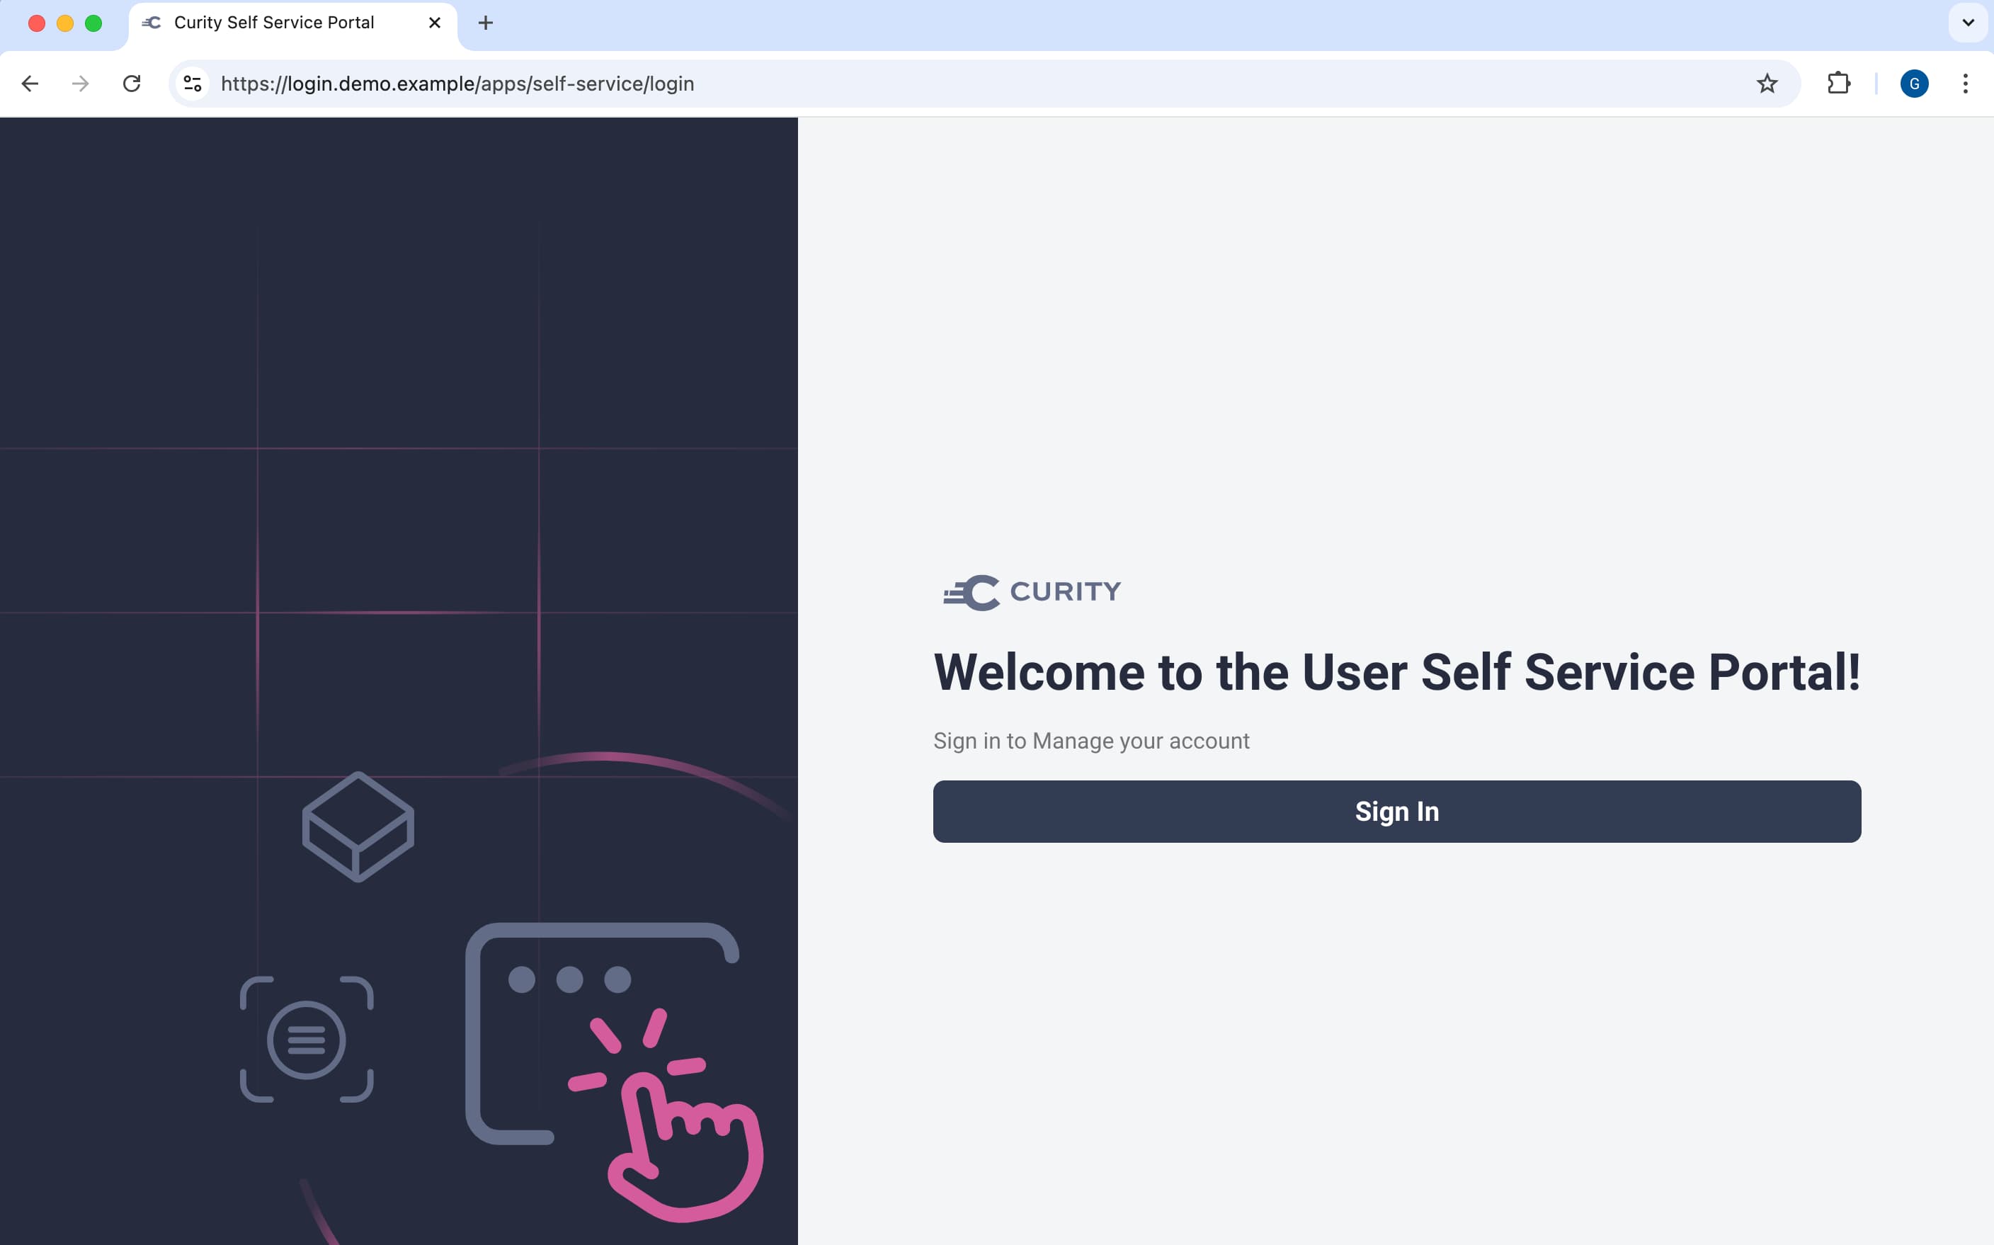Click the green maximize traffic light
1994x1245 pixels.
(94, 23)
